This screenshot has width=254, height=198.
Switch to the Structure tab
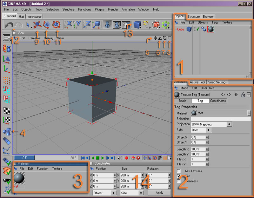pos(194,16)
